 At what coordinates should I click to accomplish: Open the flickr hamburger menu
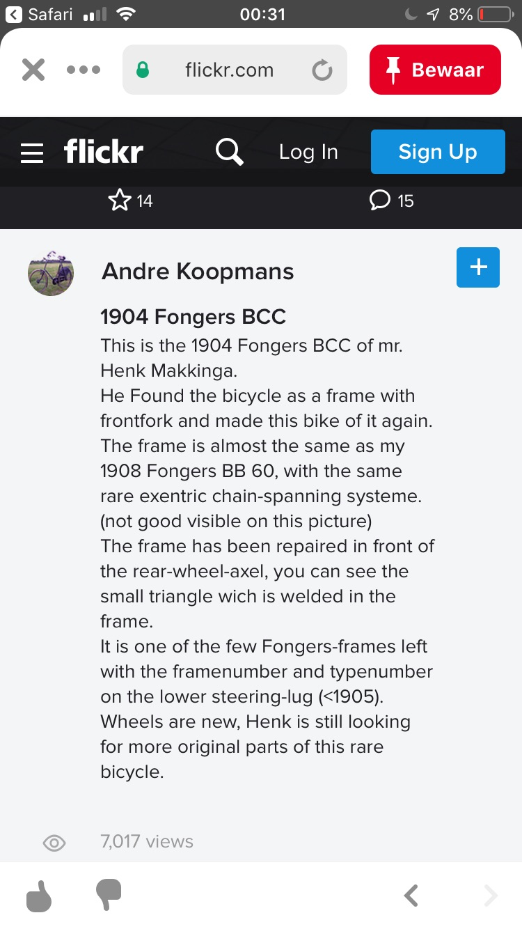(32, 153)
